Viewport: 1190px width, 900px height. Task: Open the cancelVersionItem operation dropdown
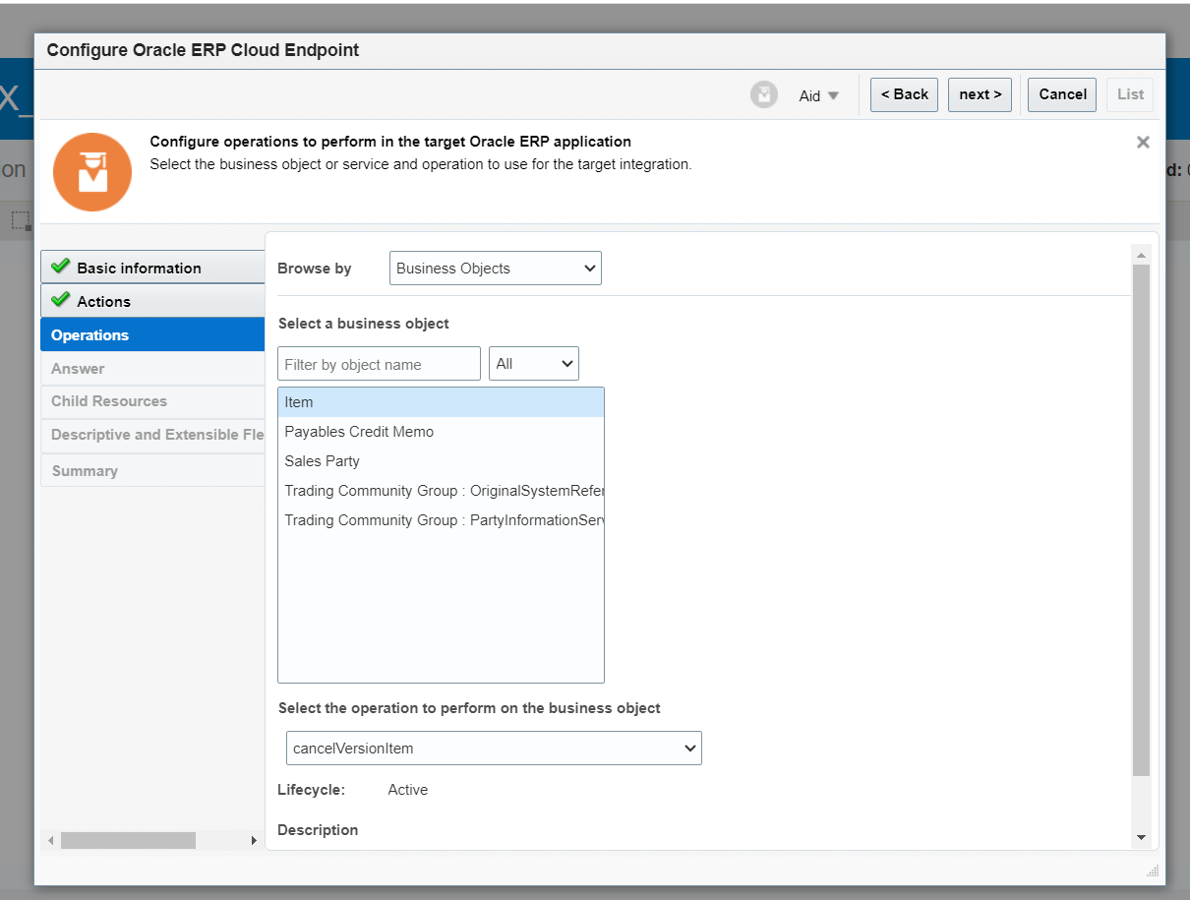coord(494,748)
